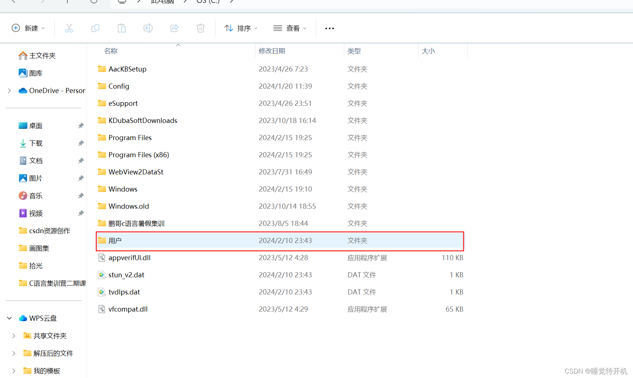The width and height of the screenshot is (633, 378).
Task: Click date 2023/5/12 4:29 cell
Action: tap(283, 309)
